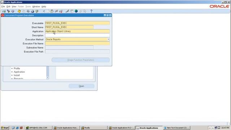Open the Help menu
The height and width of the screenshot is (130, 231).
[x=44, y=6]
